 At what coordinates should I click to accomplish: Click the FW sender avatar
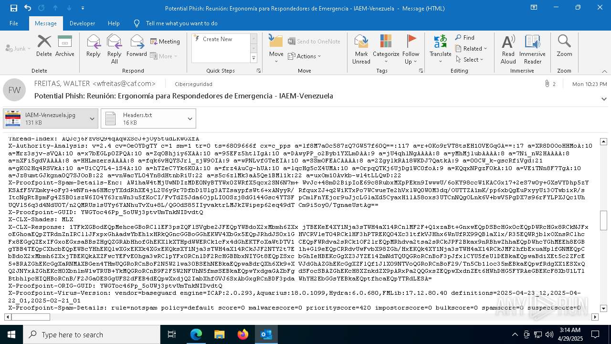[14, 90]
